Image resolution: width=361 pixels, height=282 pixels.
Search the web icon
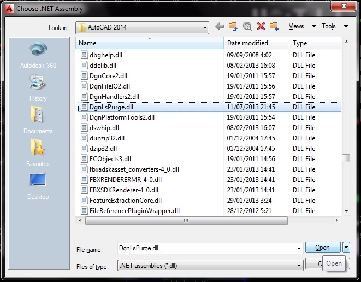click(247, 26)
